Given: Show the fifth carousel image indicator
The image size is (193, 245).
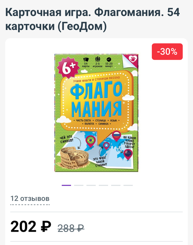Looking at the screenshot, I should pyautogui.click(x=116, y=185).
